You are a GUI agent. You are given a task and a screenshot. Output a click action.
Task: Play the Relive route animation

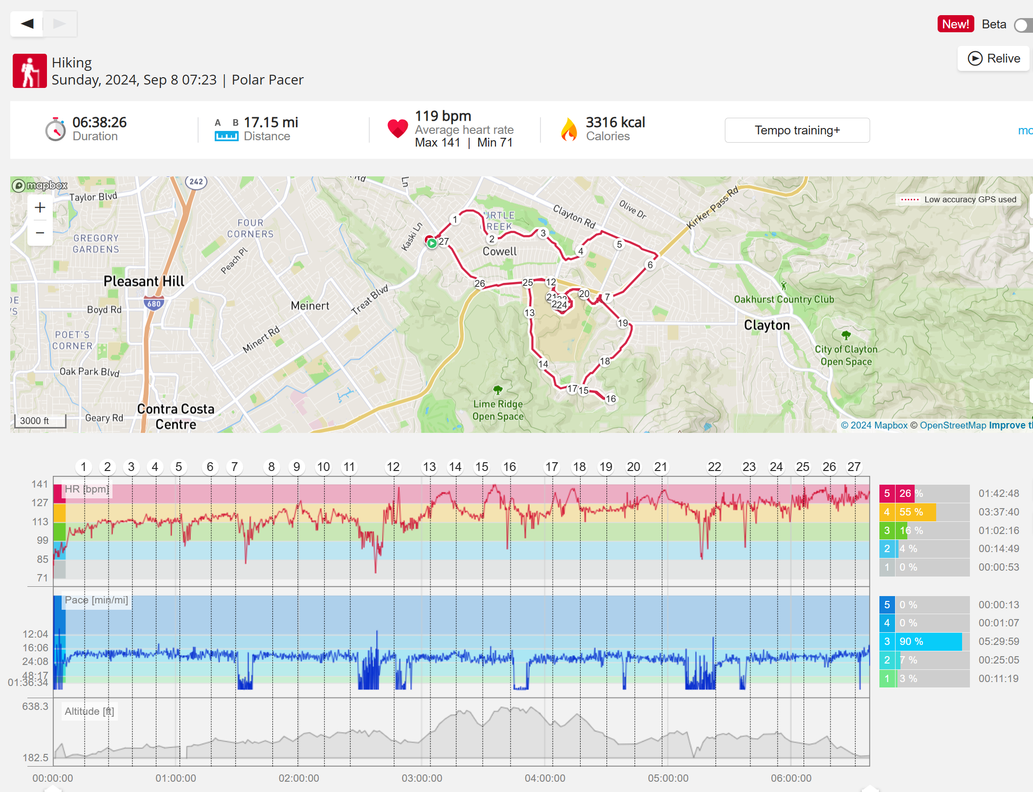[993, 59]
